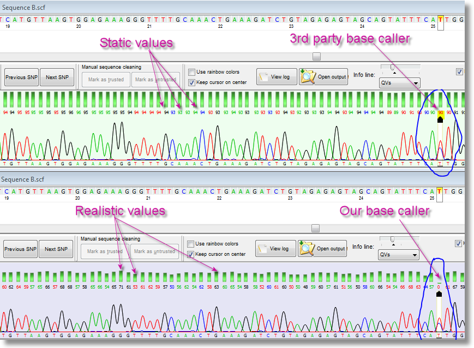
Task: Click Open output button in lower panel
Action: [322, 249]
